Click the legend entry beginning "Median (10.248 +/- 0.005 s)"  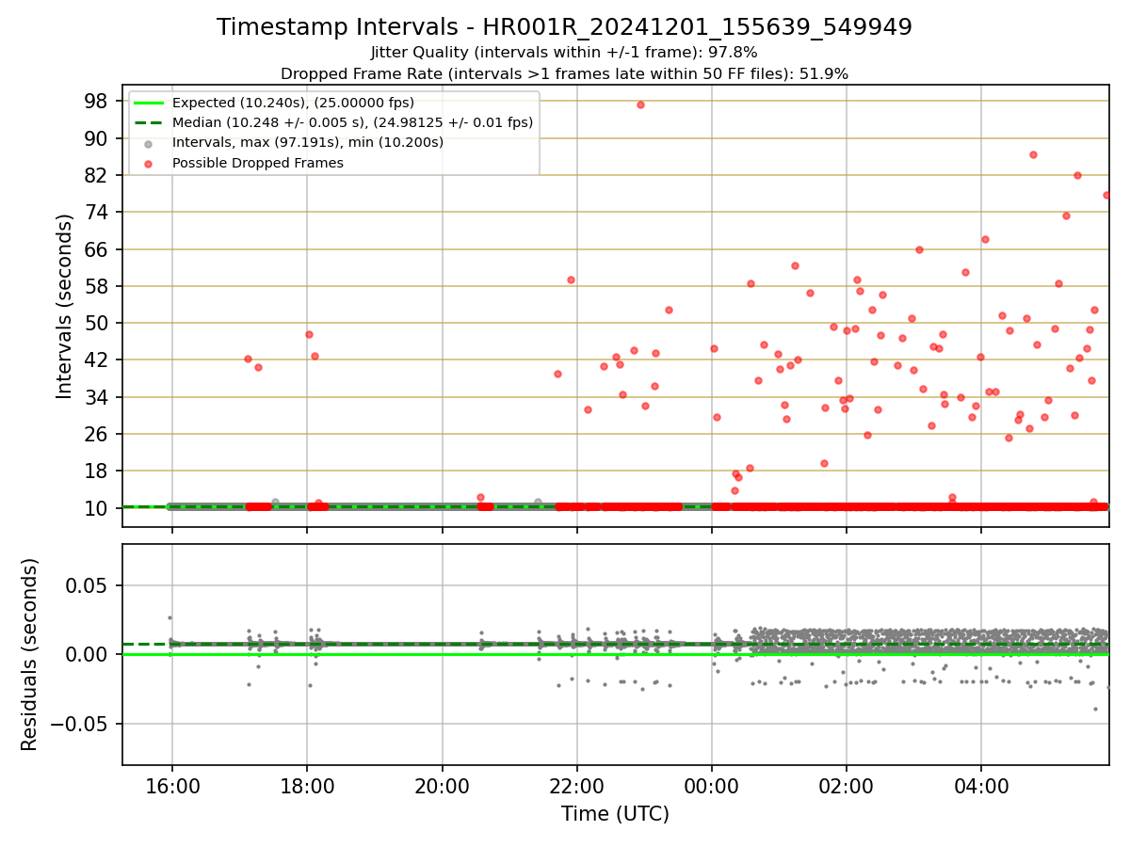pyautogui.click(x=352, y=122)
